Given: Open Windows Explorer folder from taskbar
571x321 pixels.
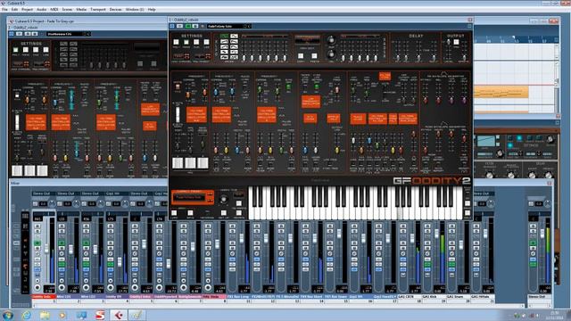Looking at the screenshot, I should pos(45,315).
